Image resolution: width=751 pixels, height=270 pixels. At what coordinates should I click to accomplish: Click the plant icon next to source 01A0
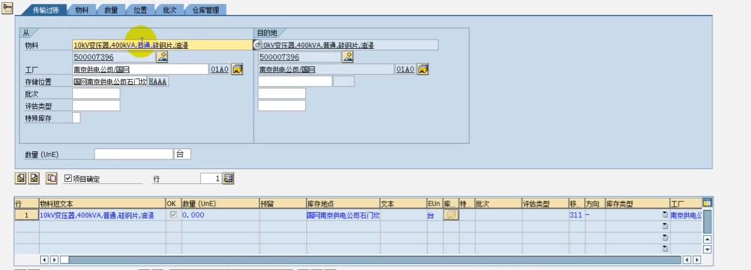pyautogui.click(x=237, y=69)
